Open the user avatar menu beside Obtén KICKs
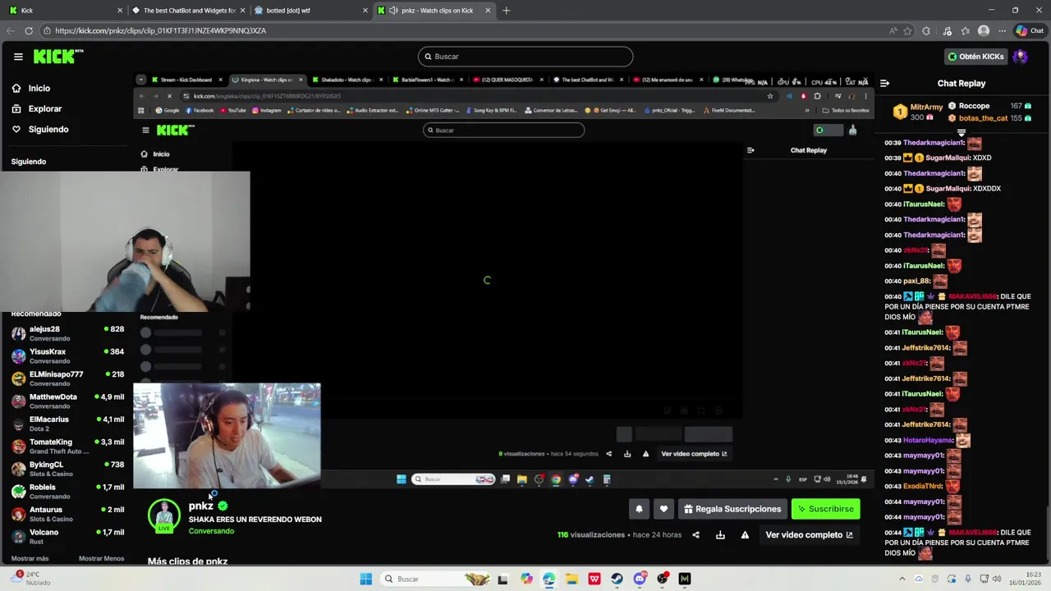The width and height of the screenshot is (1051, 591). pos(1021,57)
